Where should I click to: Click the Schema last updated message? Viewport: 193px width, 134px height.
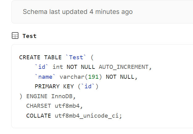click(x=78, y=12)
